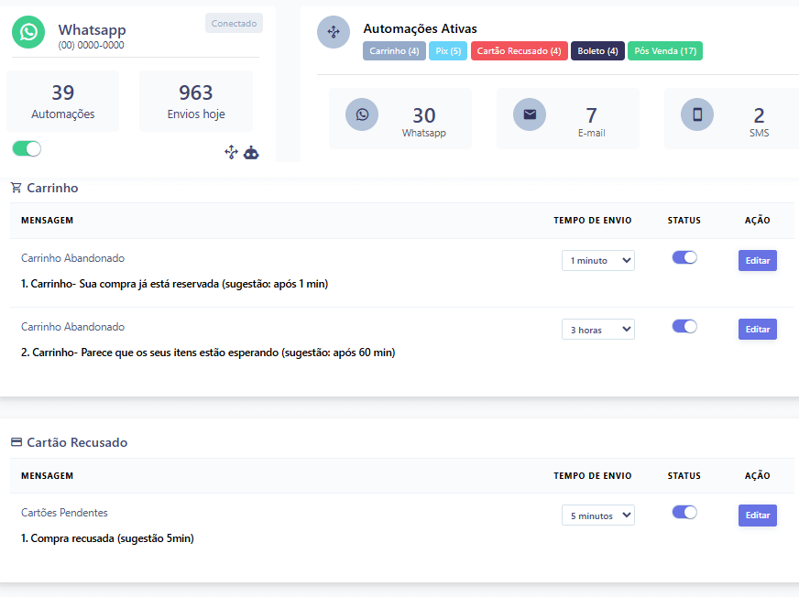Viewport: 799px width, 597px height.
Task: Click the E-mail envelope icon
Action: point(530,114)
